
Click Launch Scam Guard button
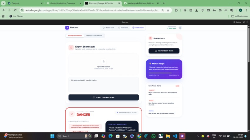tap(164, 51)
